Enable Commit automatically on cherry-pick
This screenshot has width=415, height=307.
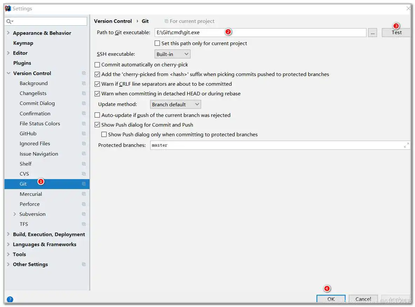tap(97, 65)
